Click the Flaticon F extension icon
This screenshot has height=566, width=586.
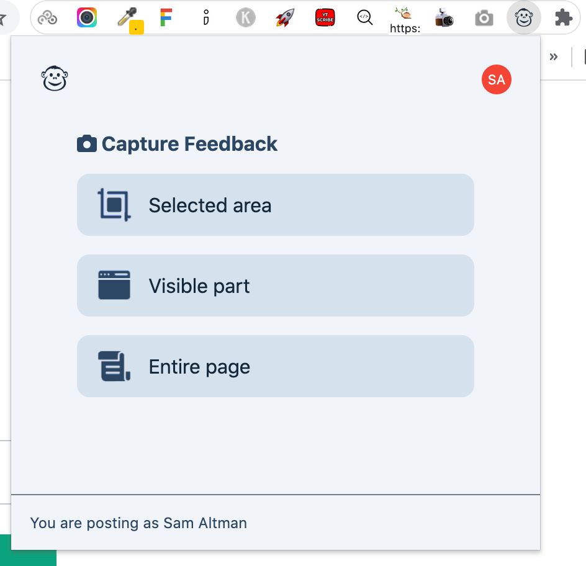point(166,17)
